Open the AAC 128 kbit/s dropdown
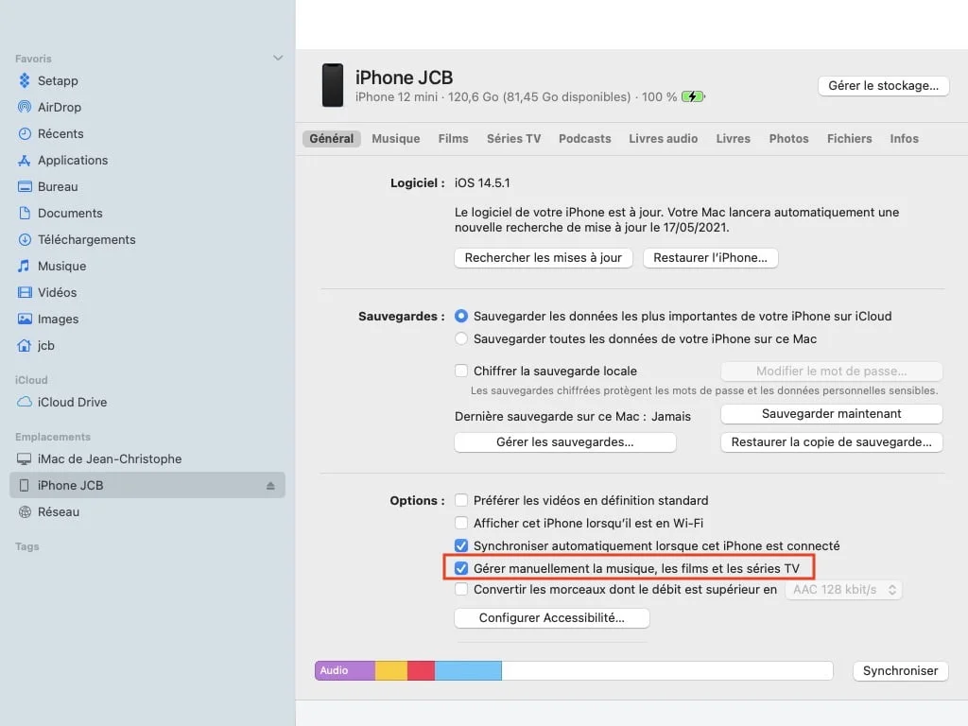The image size is (968, 726). (x=843, y=590)
